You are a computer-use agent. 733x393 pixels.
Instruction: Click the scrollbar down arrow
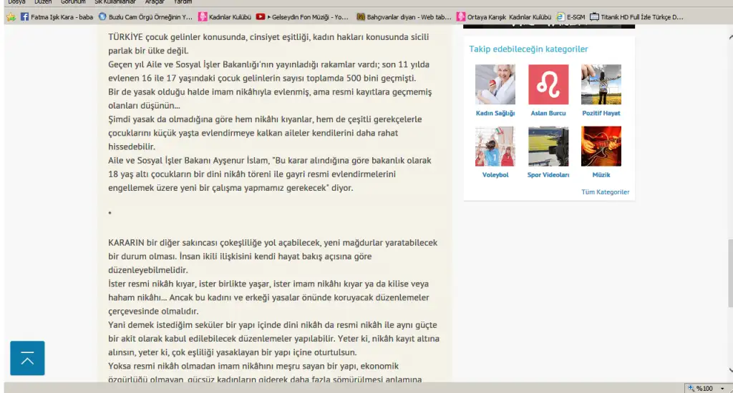[x=731, y=370]
